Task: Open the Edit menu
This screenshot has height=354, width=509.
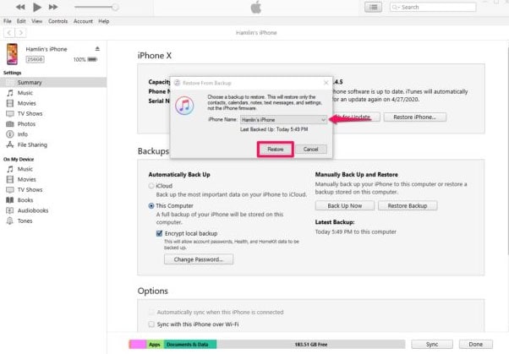Action: (21, 21)
